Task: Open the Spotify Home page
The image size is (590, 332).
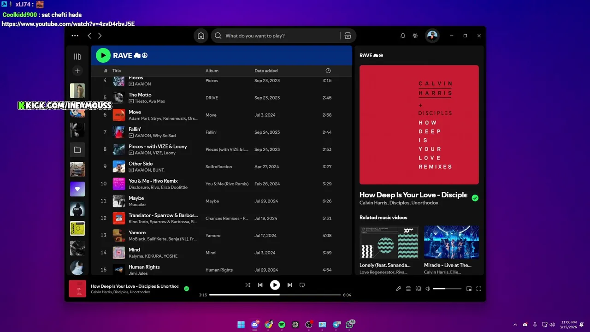Action: click(201, 36)
